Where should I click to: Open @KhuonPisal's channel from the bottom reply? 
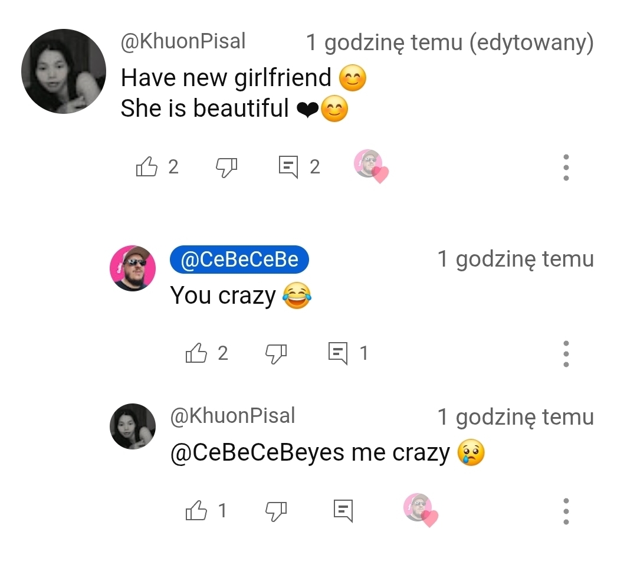[x=232, y=416]
